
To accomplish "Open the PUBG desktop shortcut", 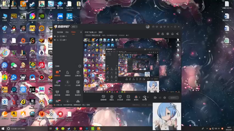I will tap(14, 18).
